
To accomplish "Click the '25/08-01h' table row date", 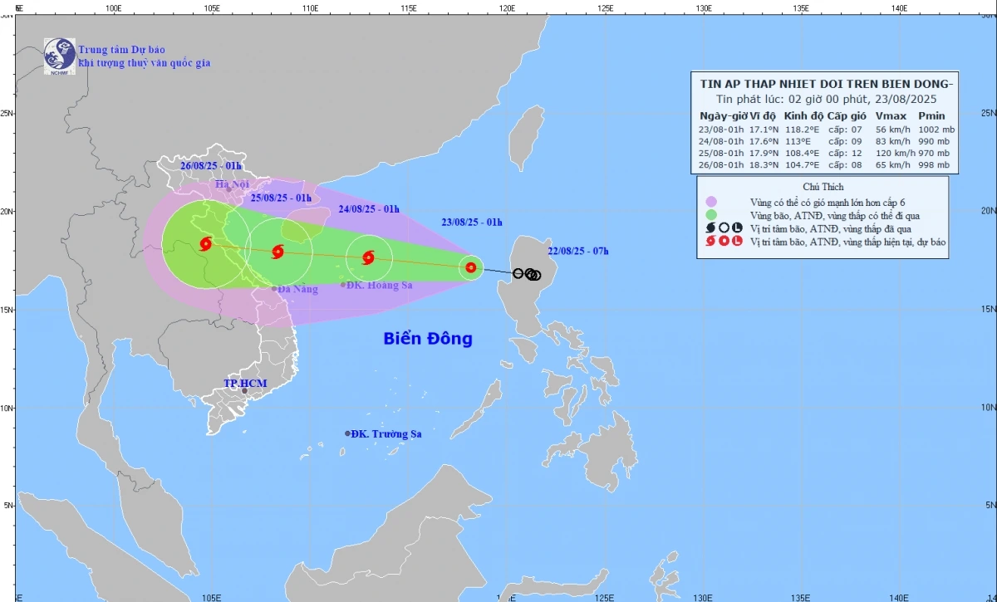I will point(723,153).
